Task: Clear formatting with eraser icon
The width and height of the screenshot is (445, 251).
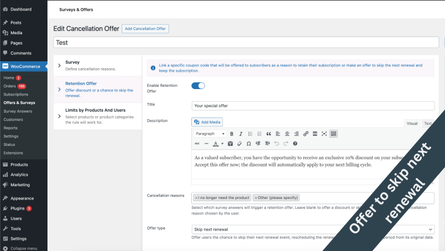Action: click(x=239, y=143)
